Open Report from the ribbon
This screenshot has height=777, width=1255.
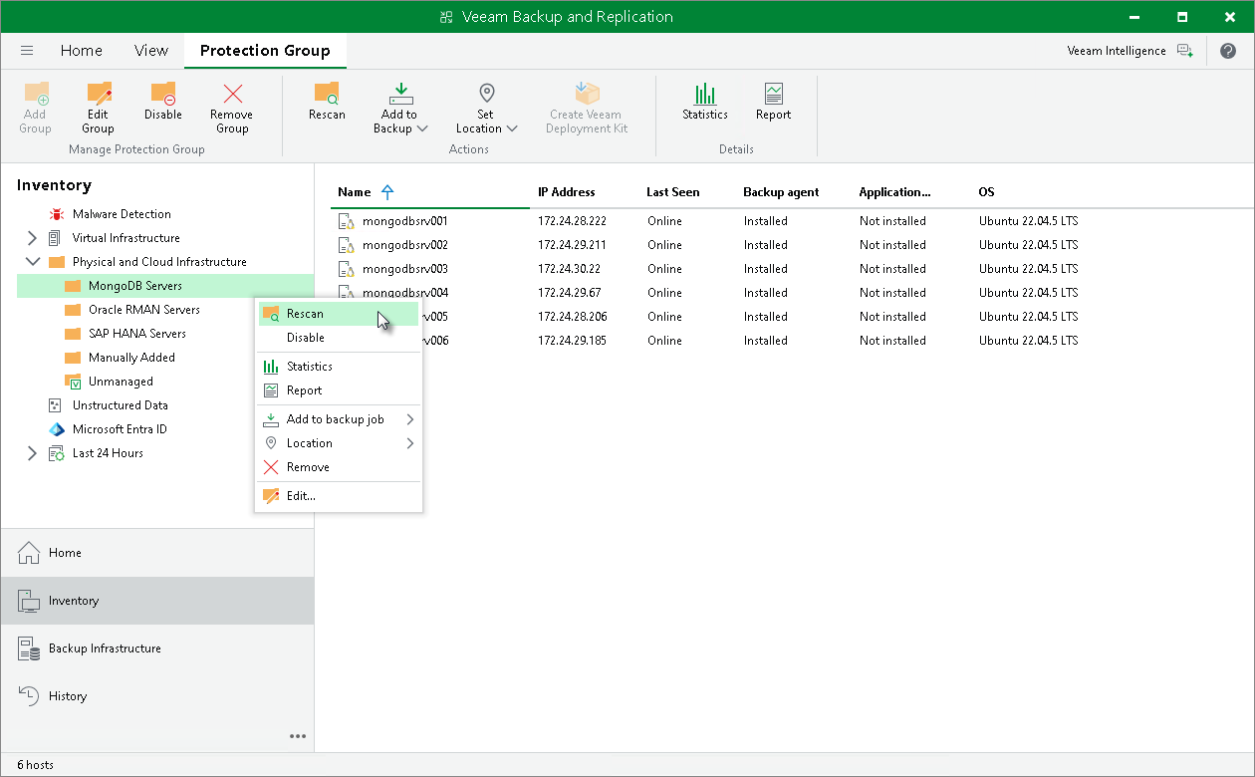point(773,102)
